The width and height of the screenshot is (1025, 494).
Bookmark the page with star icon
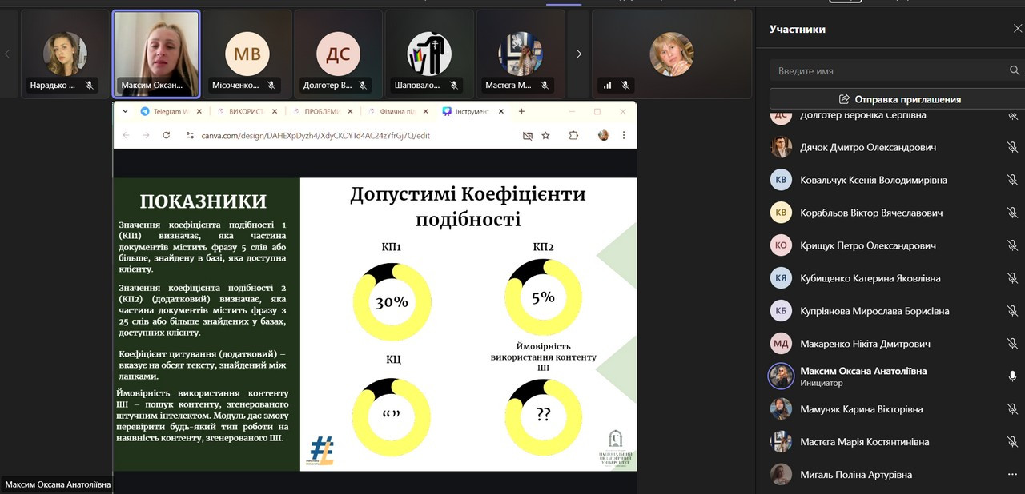(545, 136)
